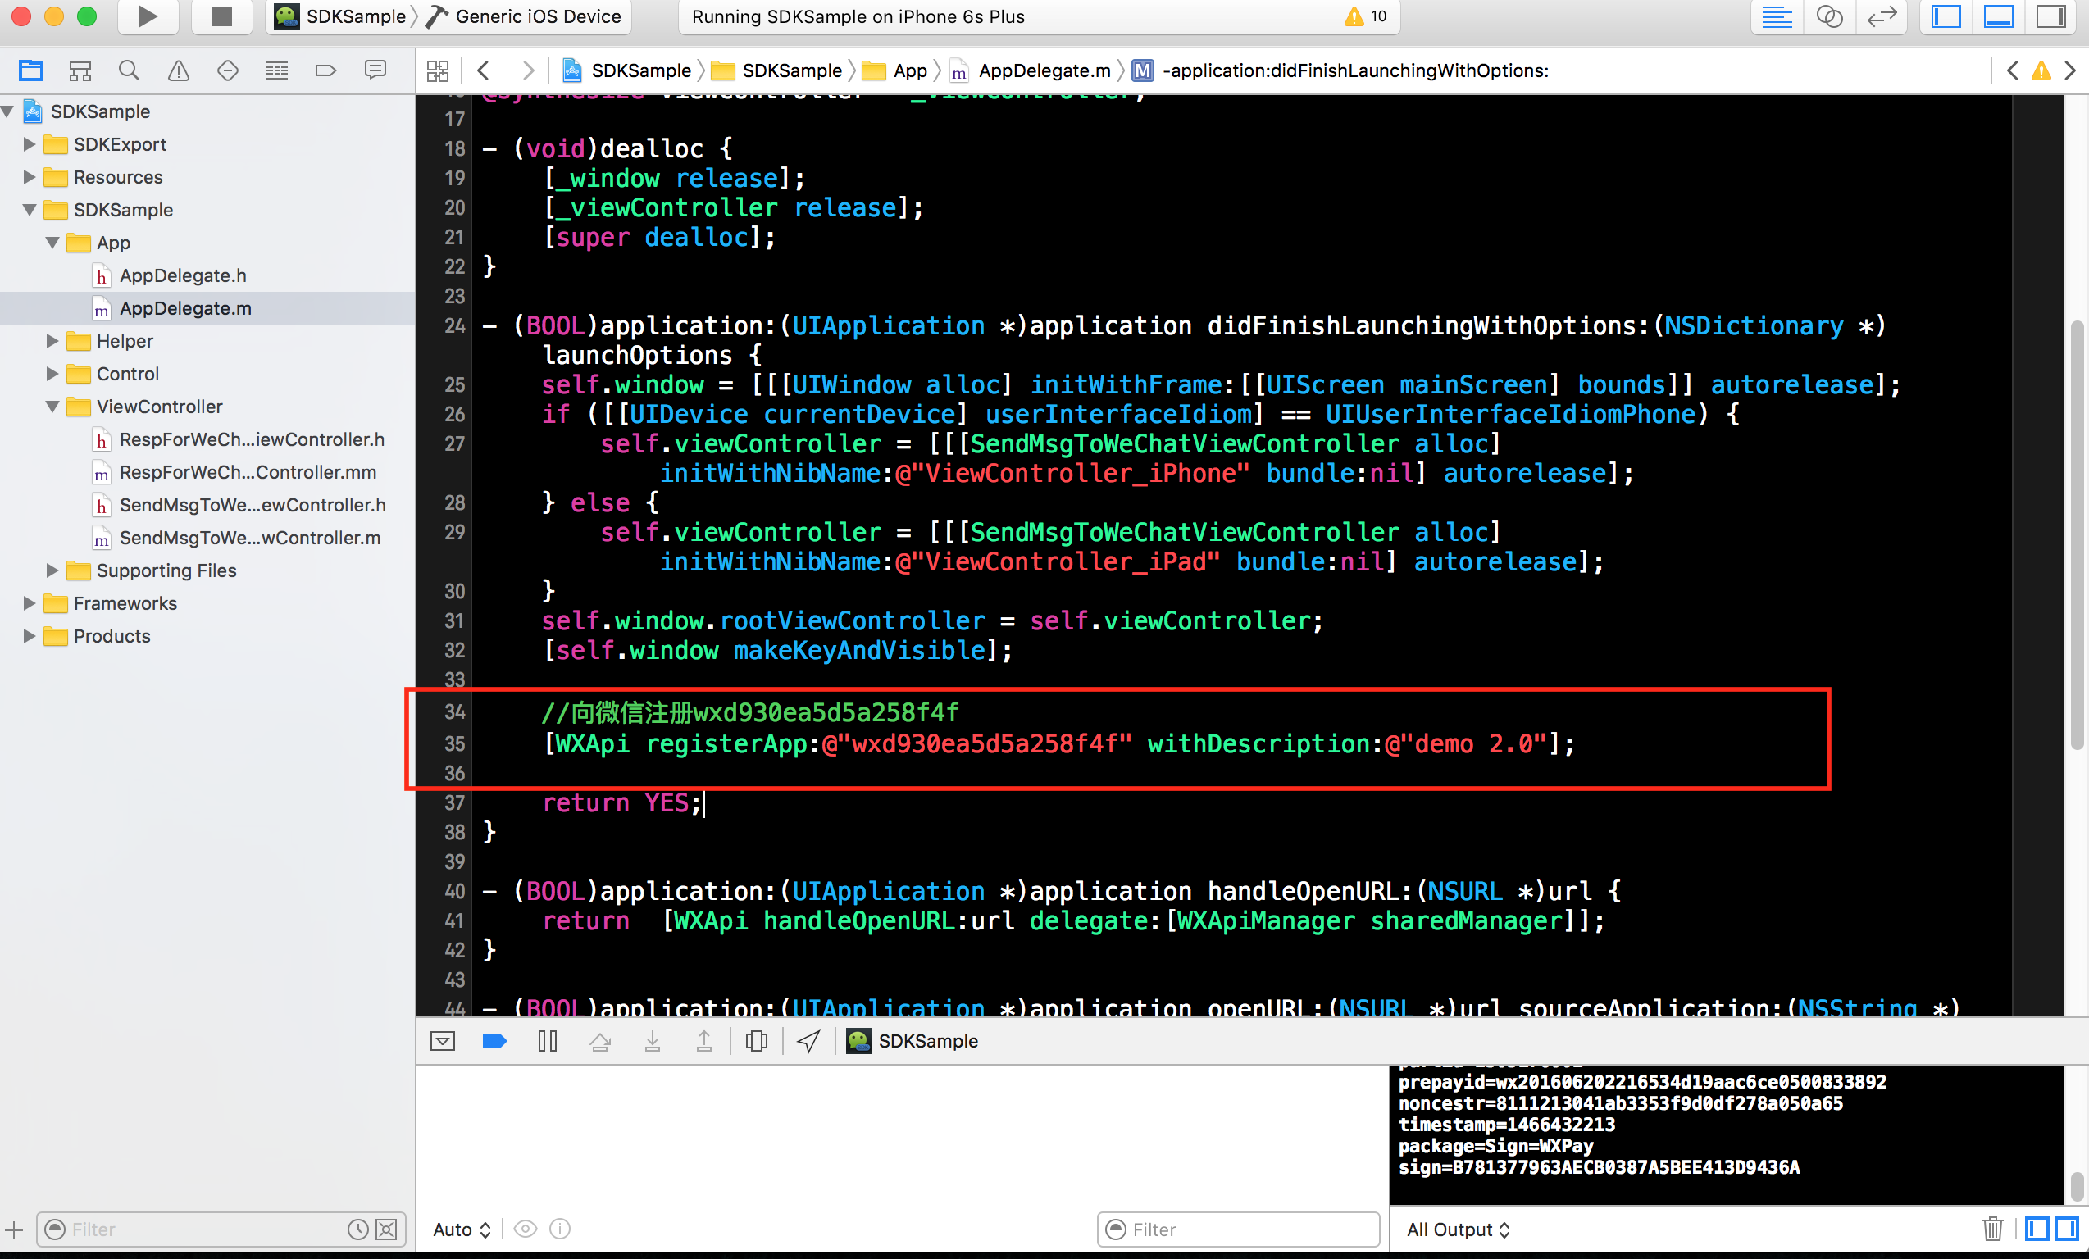Select AppDelegate.m in file navigator
The width and height of the screenshot is (2089, 1259).
pyautogui.click(x=185, y=307)
